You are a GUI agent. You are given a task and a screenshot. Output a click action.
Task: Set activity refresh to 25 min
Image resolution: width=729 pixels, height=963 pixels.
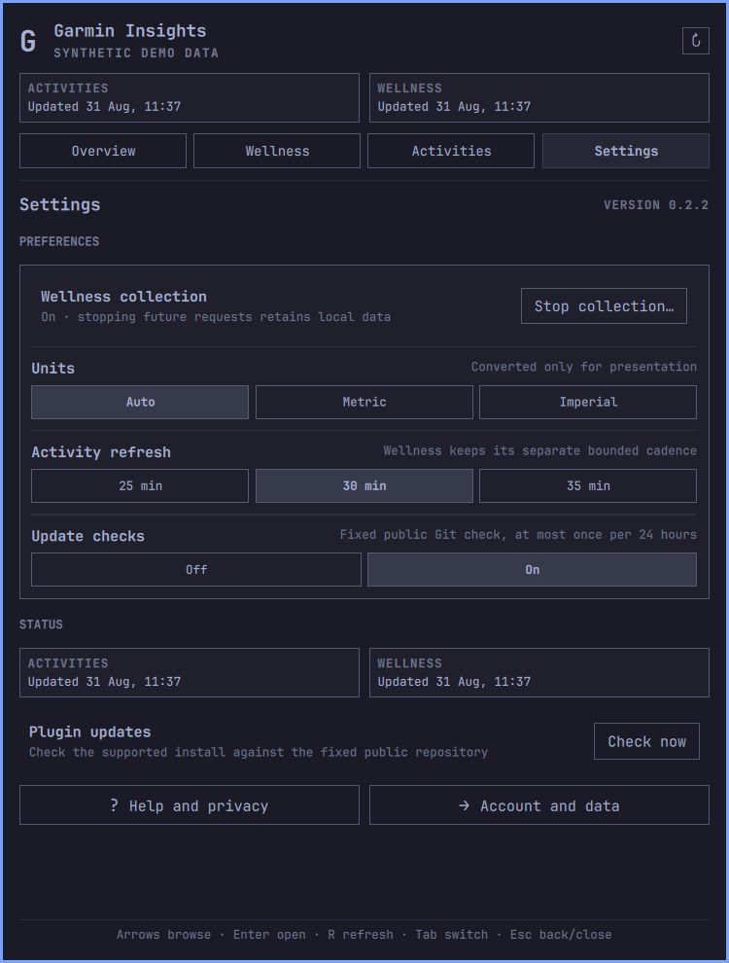(140, 485)
